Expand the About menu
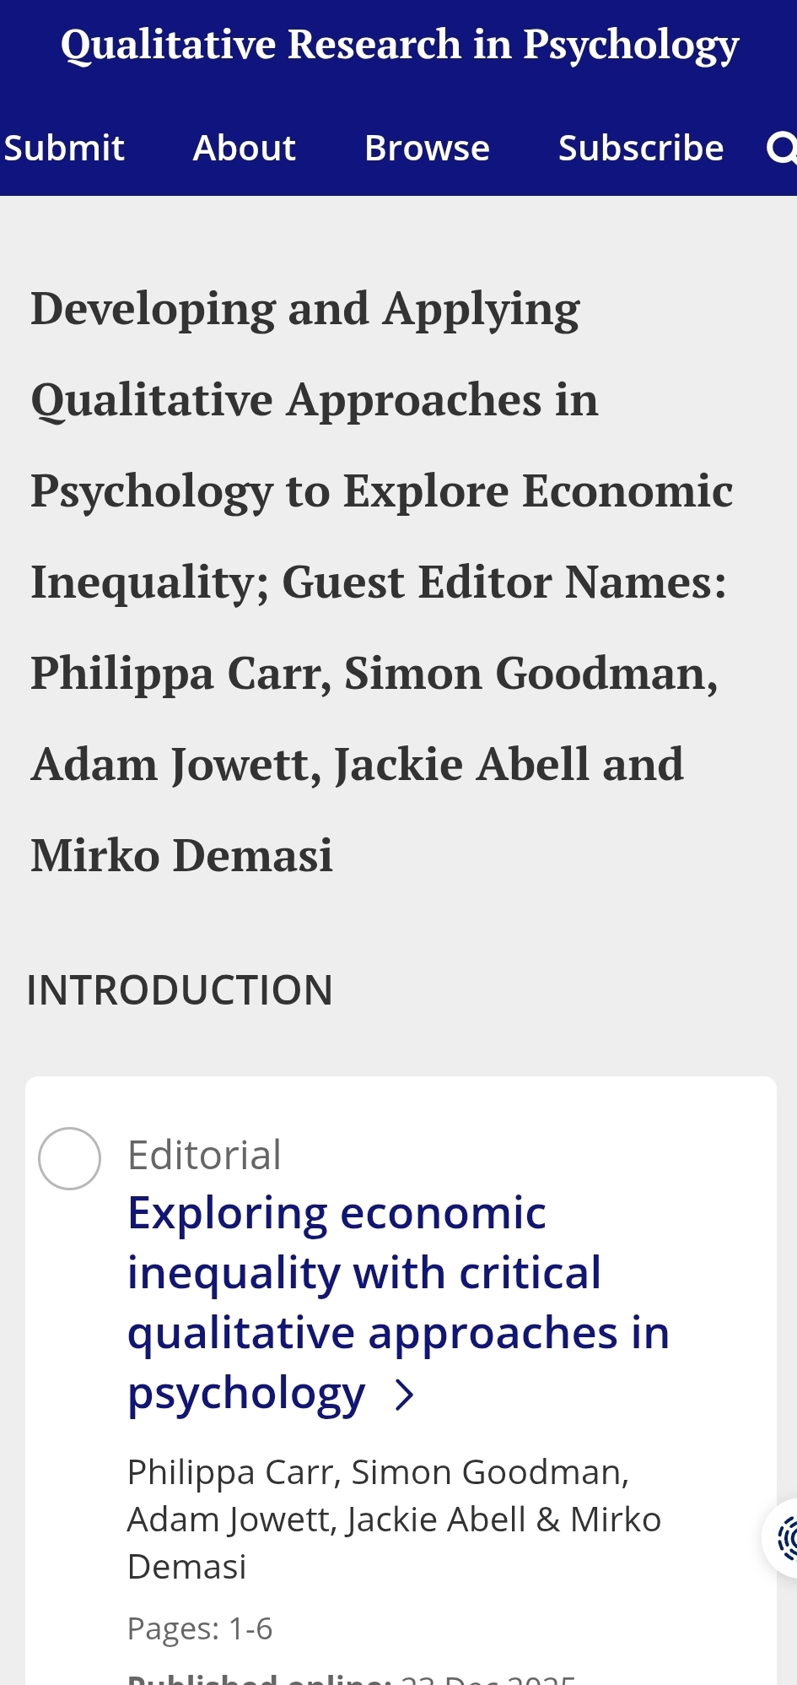Viewport: 797px width, 1685px height. click(x=245, y=148)
